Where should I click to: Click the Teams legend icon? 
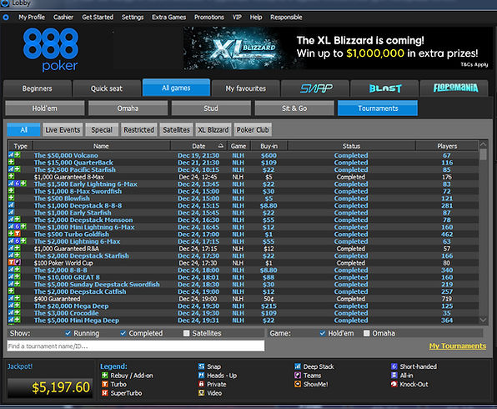tap(298, 376)
